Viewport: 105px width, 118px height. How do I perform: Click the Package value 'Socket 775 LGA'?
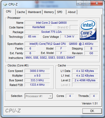51,32
